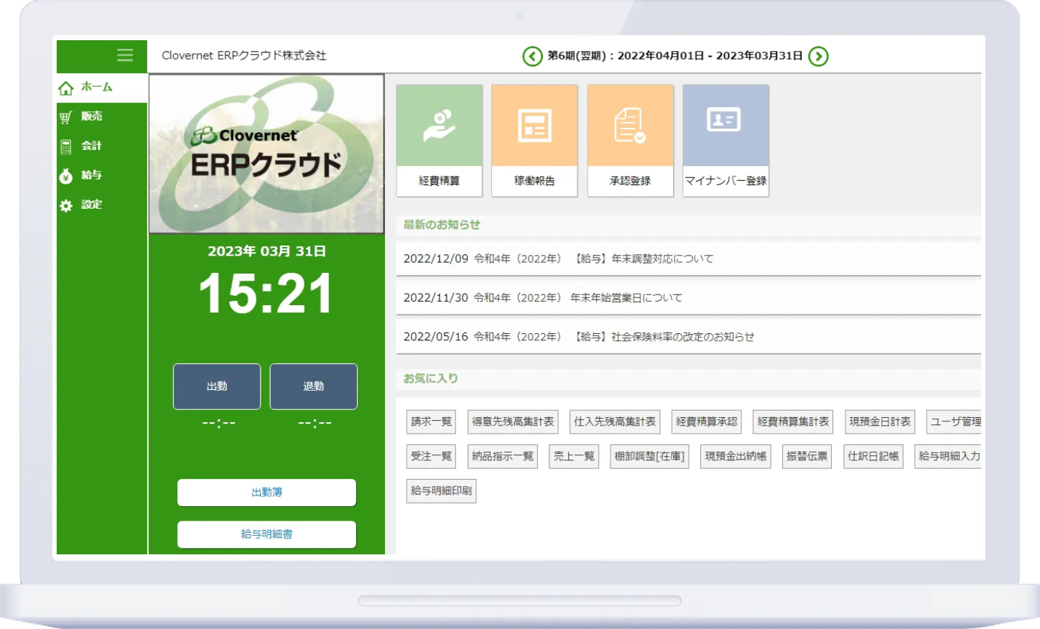The image size is (1040, 629).
Task: Open favorite 経費精算集計表
Action: click(x=793, y=421)
